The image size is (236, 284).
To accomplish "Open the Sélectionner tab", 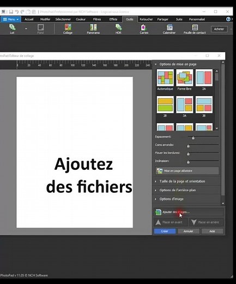I will (x=63, y=19).
